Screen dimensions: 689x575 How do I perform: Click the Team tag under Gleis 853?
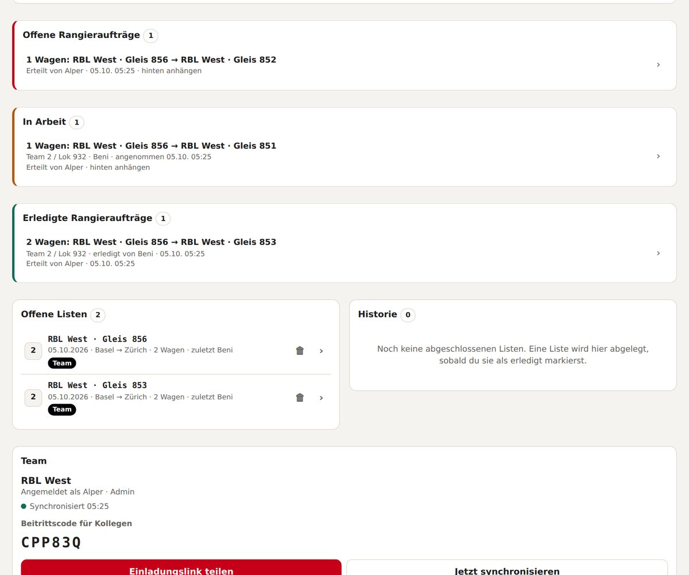tap(62, 409)
